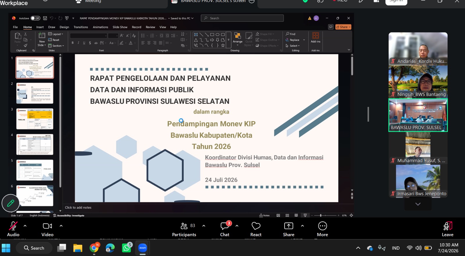Open the Design ribbon tab
Screen dimensions: 465x256
coord(64,27)
